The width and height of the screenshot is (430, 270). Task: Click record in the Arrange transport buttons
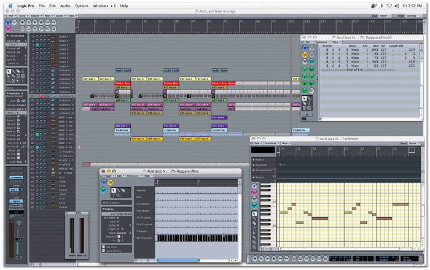tap(22, 22)
